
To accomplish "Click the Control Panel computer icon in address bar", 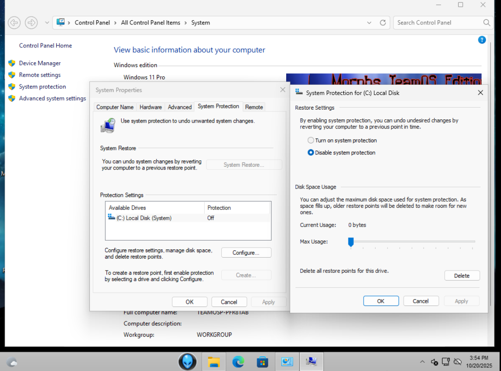I will tap(60, 23).
